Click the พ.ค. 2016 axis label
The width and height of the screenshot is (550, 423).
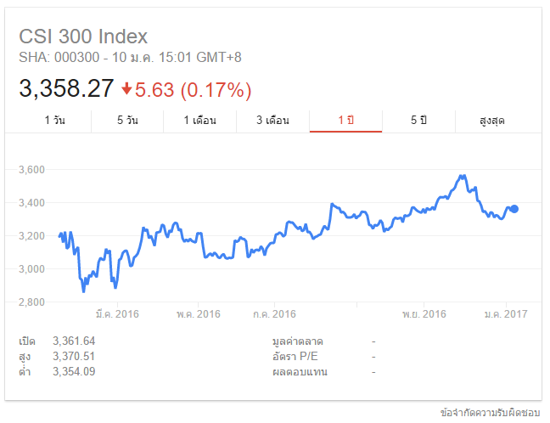pyautogui.click(x=198, y=313)
